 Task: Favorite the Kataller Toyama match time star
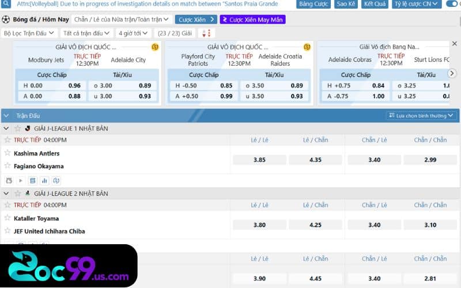tap(7, 205)
